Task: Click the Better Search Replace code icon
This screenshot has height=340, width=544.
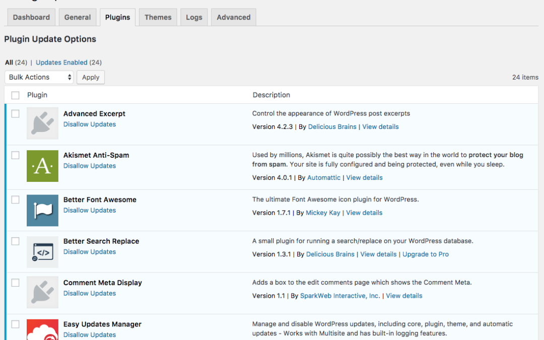Action: pos(42,252)
